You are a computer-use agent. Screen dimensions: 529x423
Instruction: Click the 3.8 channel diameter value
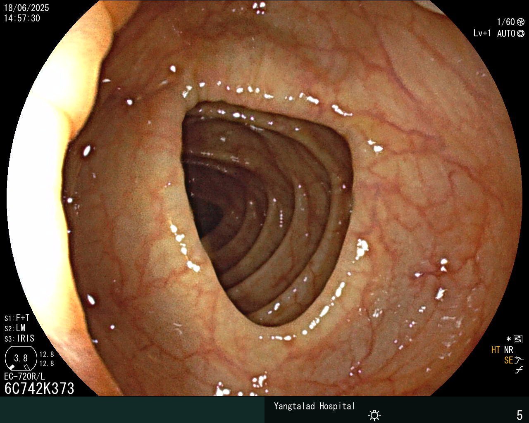click(21, 358)
